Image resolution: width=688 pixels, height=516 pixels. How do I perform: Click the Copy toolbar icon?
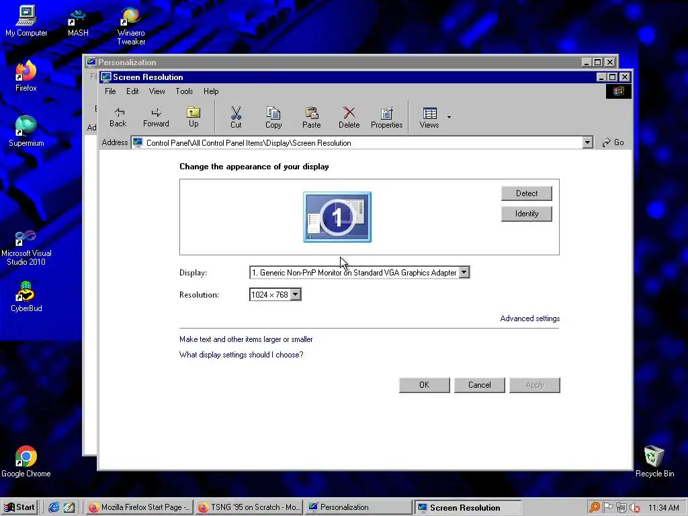click(273, 117)
